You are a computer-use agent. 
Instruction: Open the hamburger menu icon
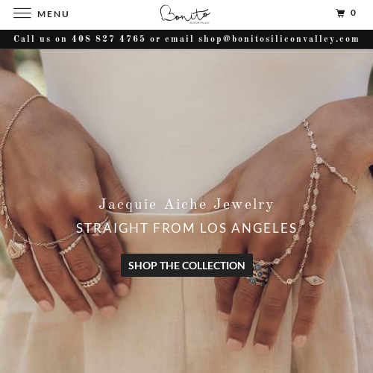tap(22, 13)
